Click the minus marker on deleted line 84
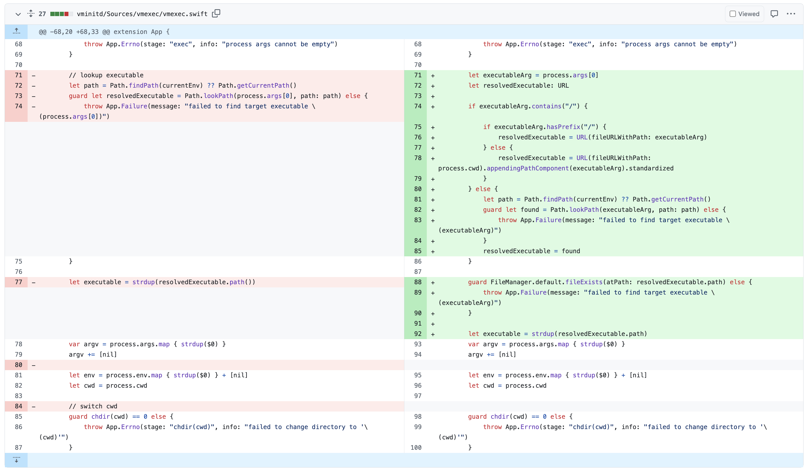The height and width of the screenshot is (469, 807). coord(34,407)
